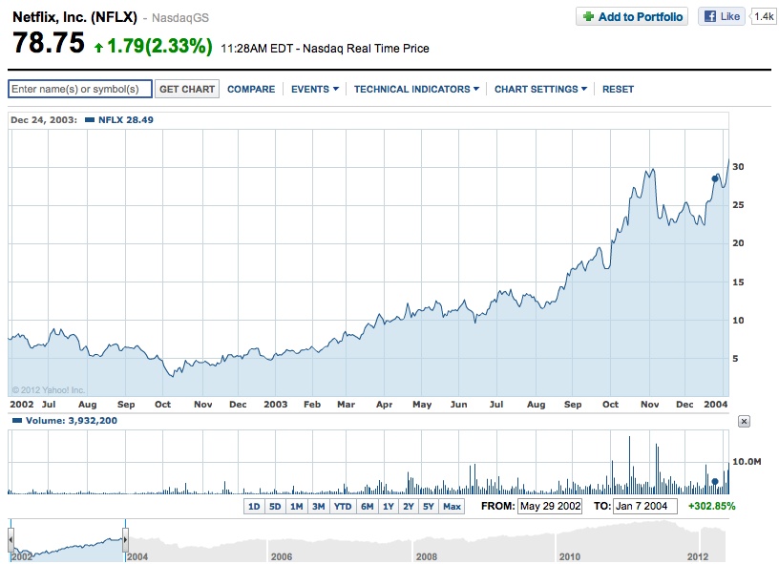Click the green plus Add to Portfolio icon

pyautogui.click(x=589, y=16)
